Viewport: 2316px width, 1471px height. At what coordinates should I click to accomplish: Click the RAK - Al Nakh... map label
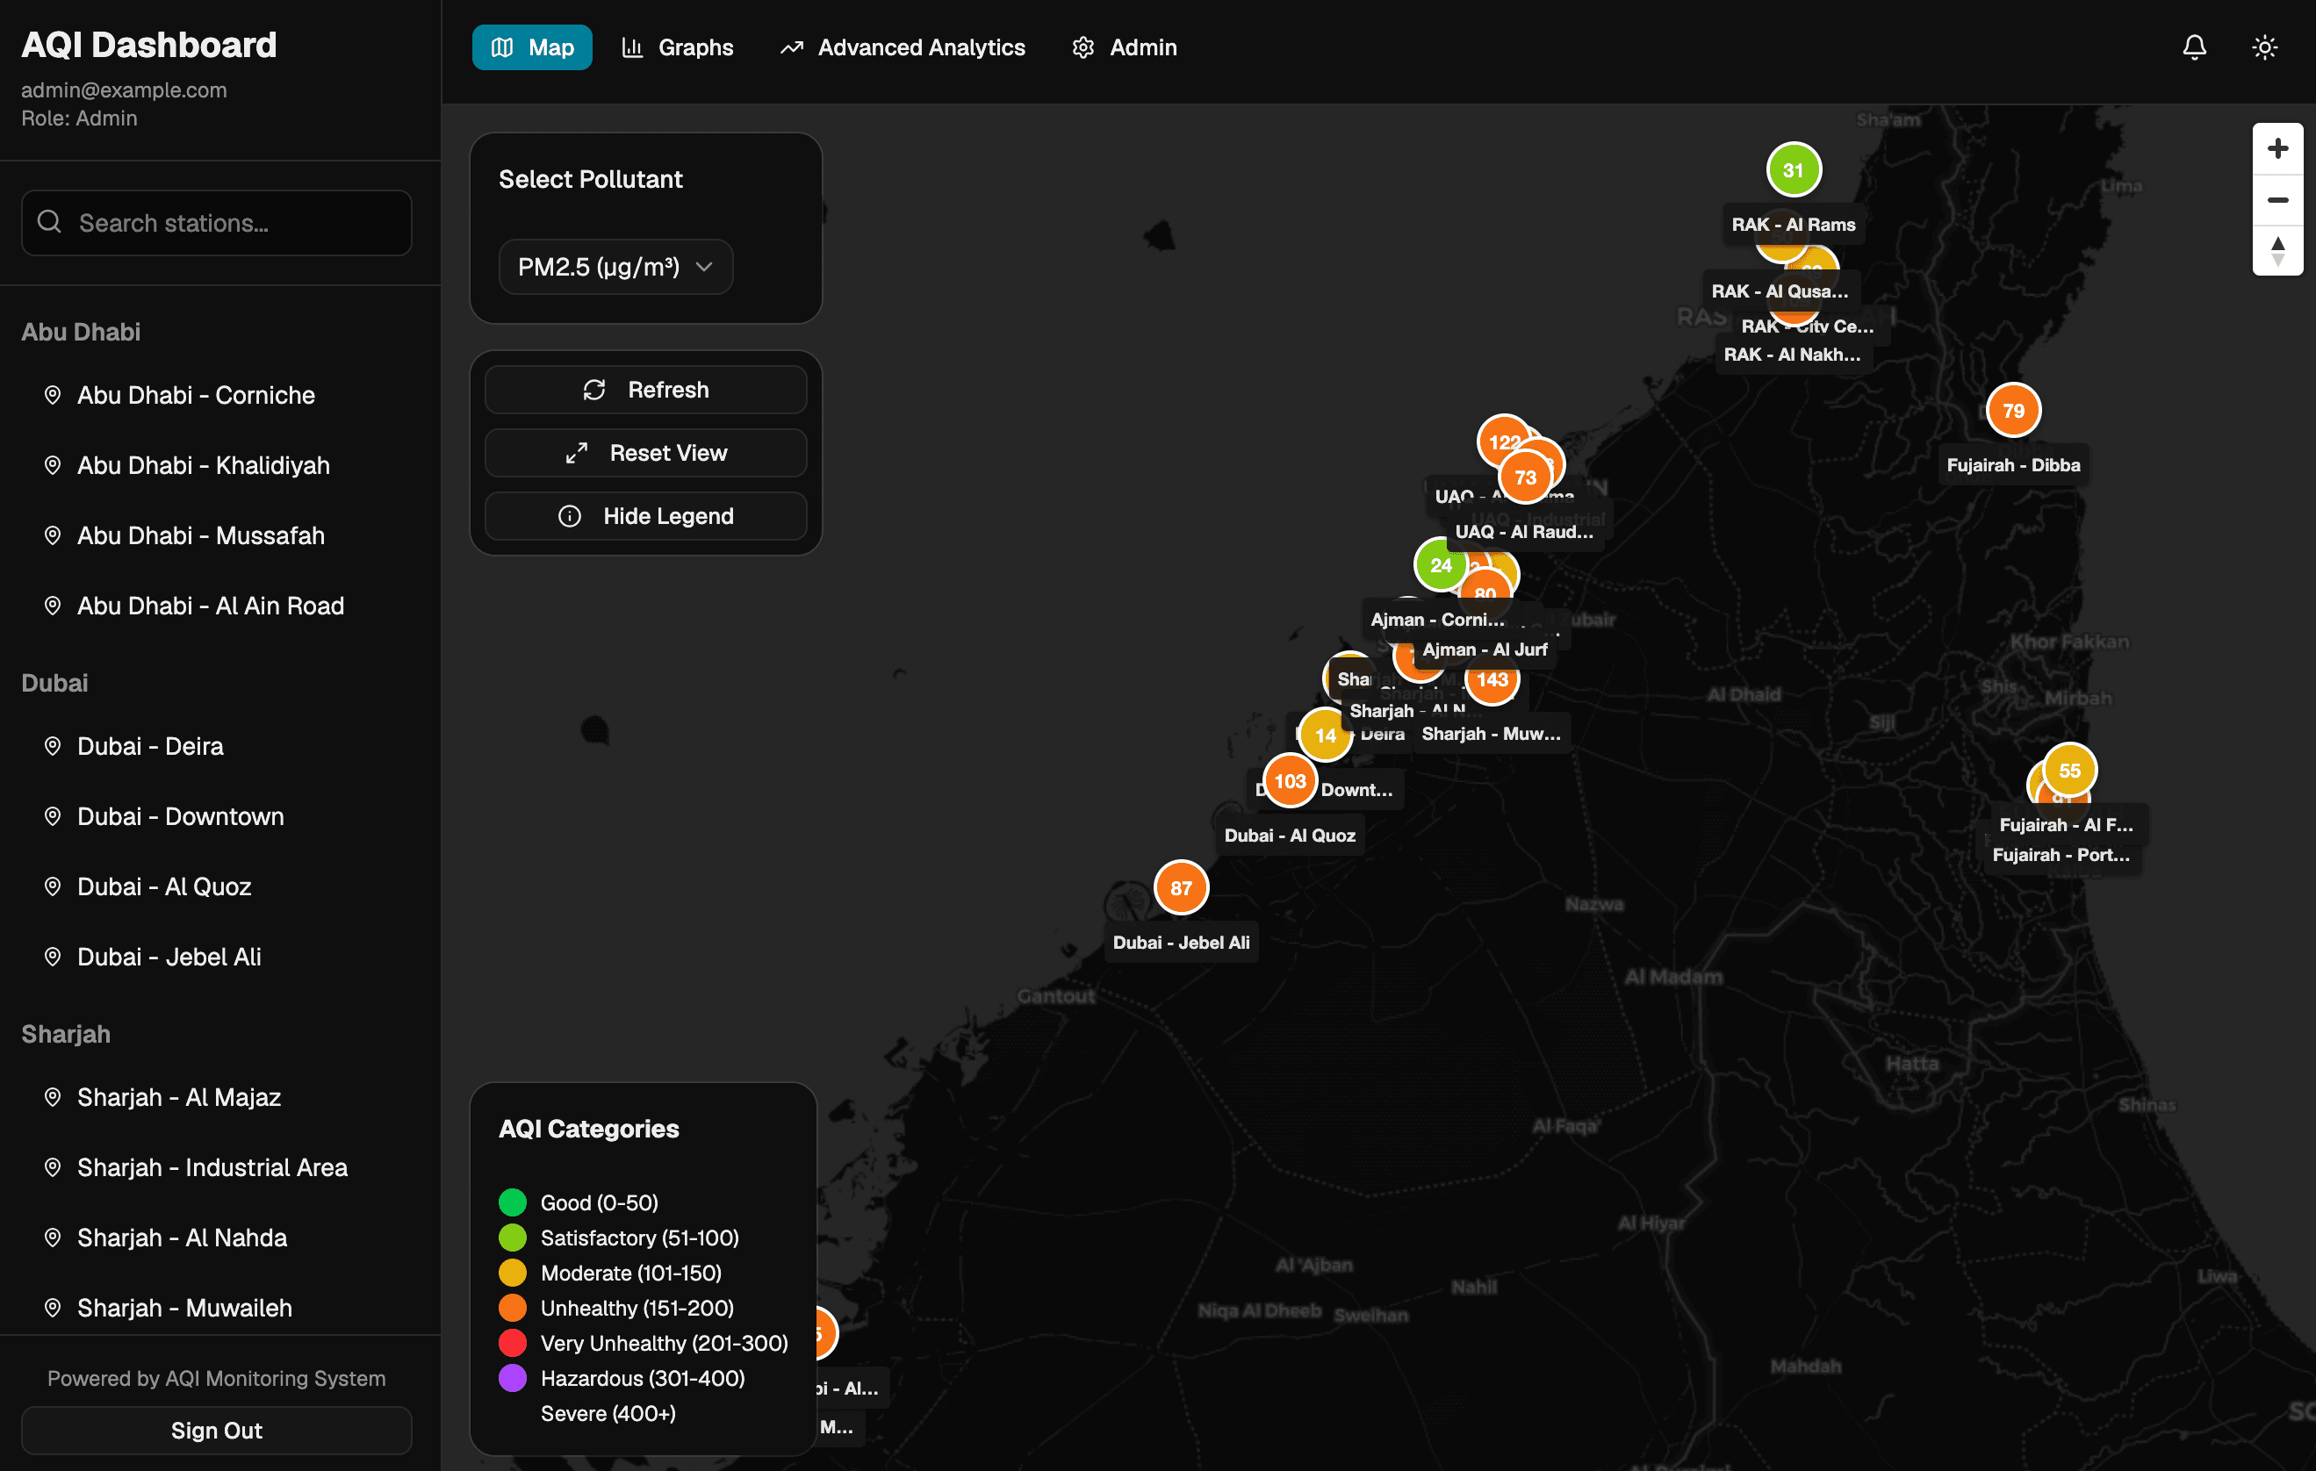click(1792, 355)
